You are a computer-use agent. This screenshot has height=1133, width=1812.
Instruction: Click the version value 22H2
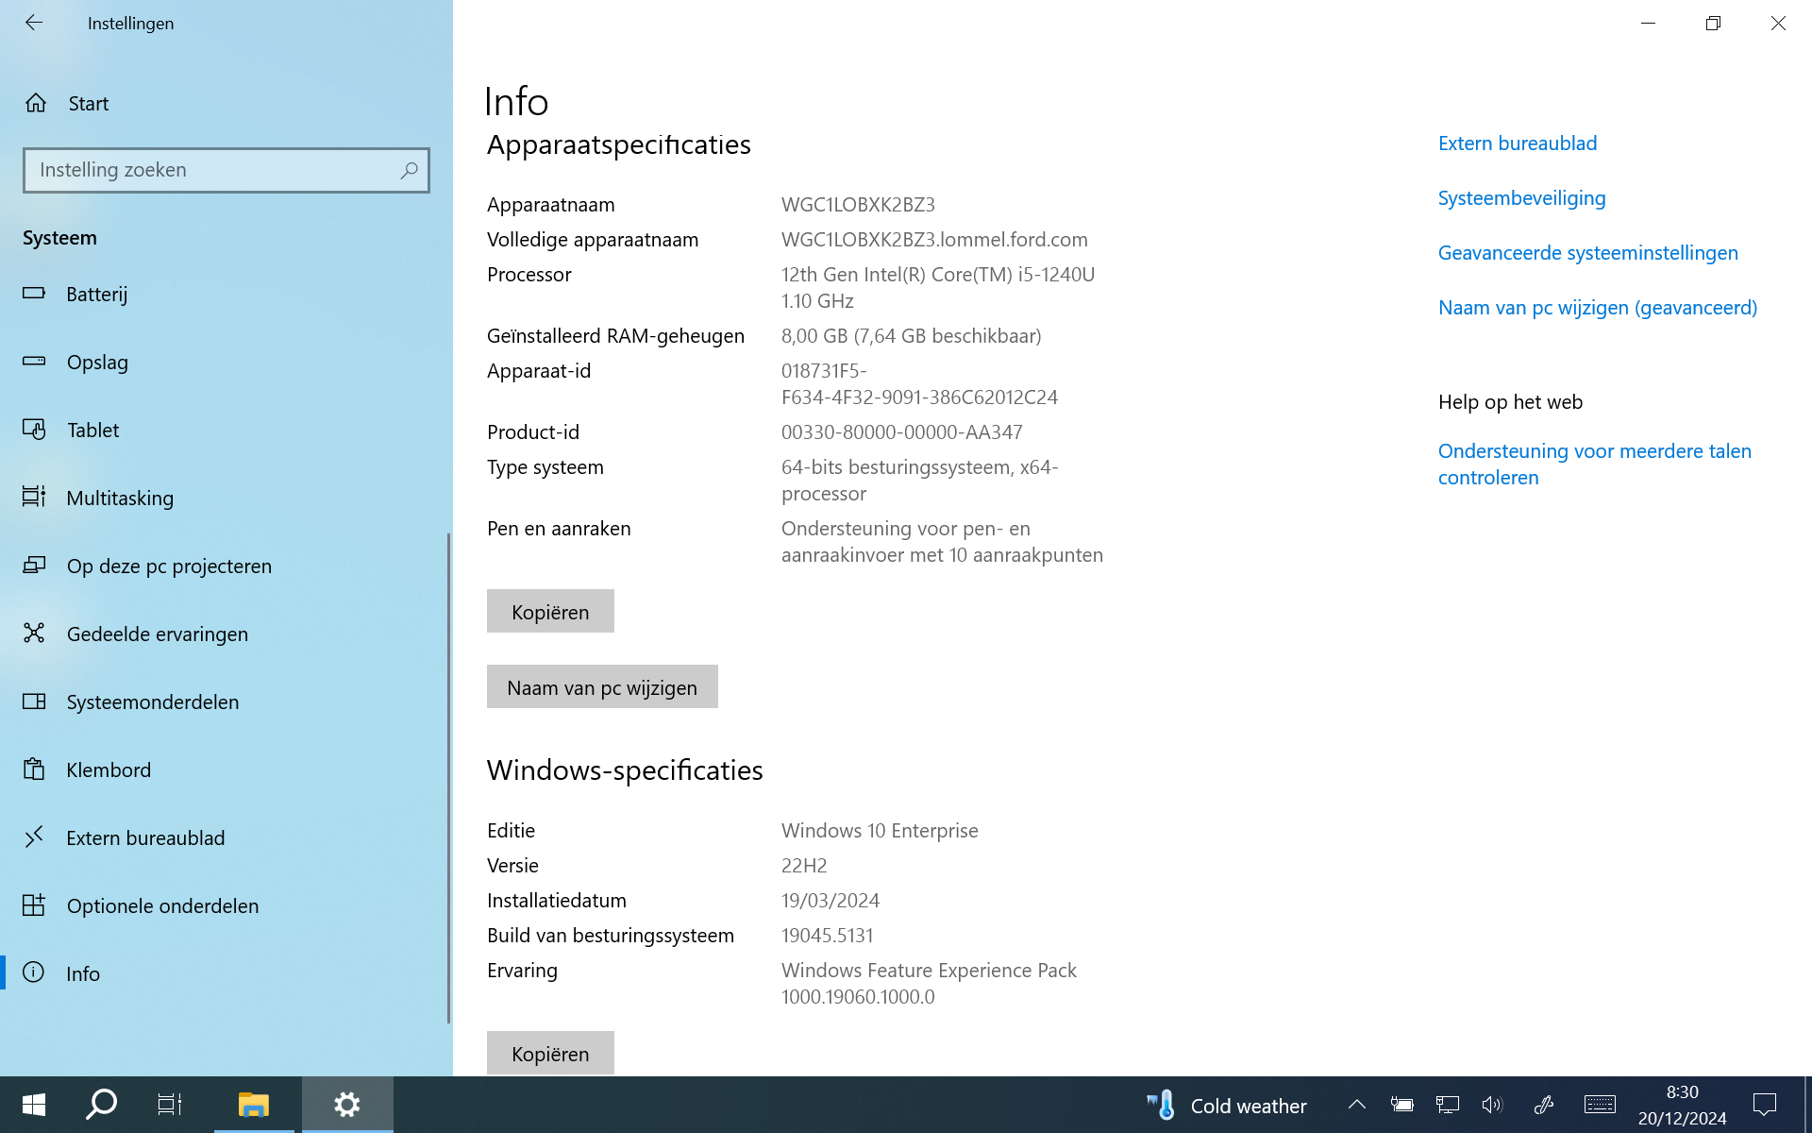click(x=804, y=866)
